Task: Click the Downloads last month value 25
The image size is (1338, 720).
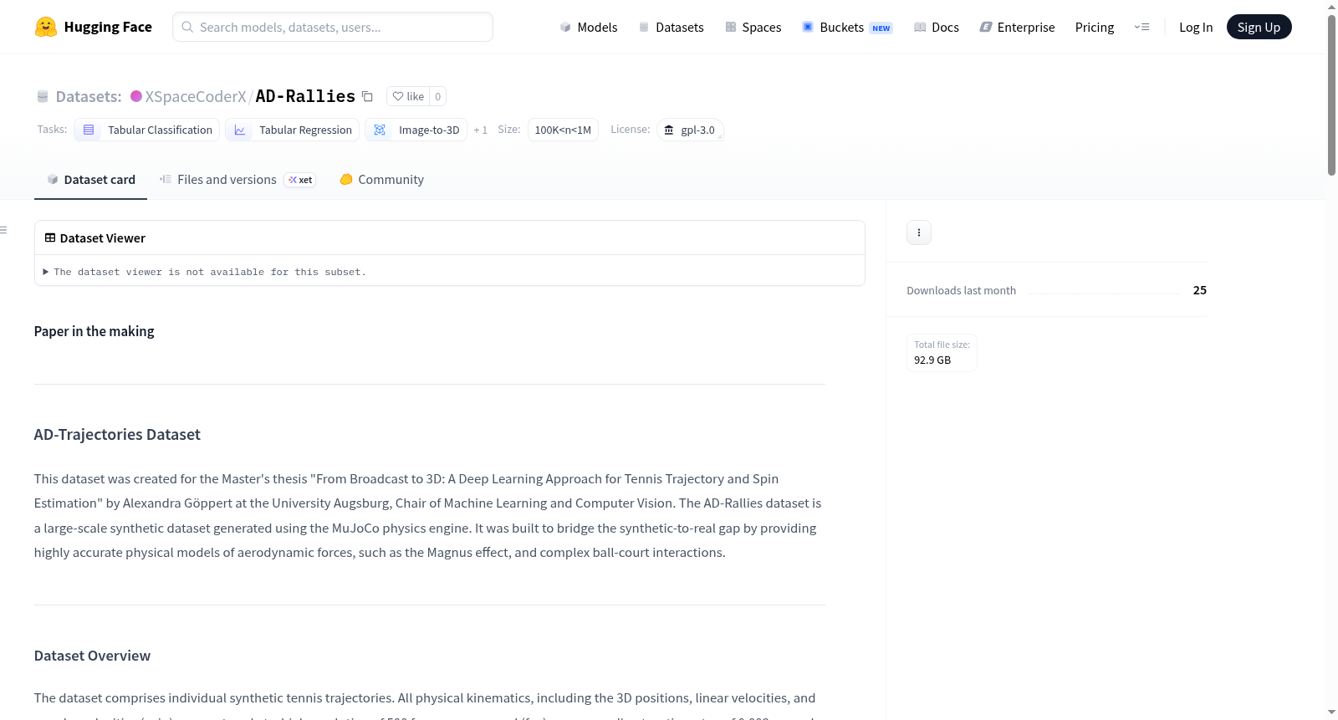Action: 1199,290
